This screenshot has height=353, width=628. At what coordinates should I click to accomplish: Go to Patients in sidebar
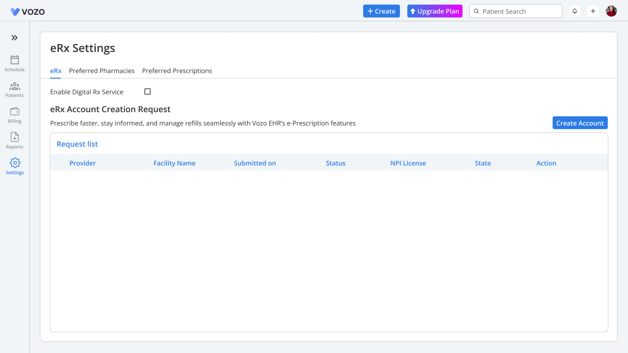point(15,86)
